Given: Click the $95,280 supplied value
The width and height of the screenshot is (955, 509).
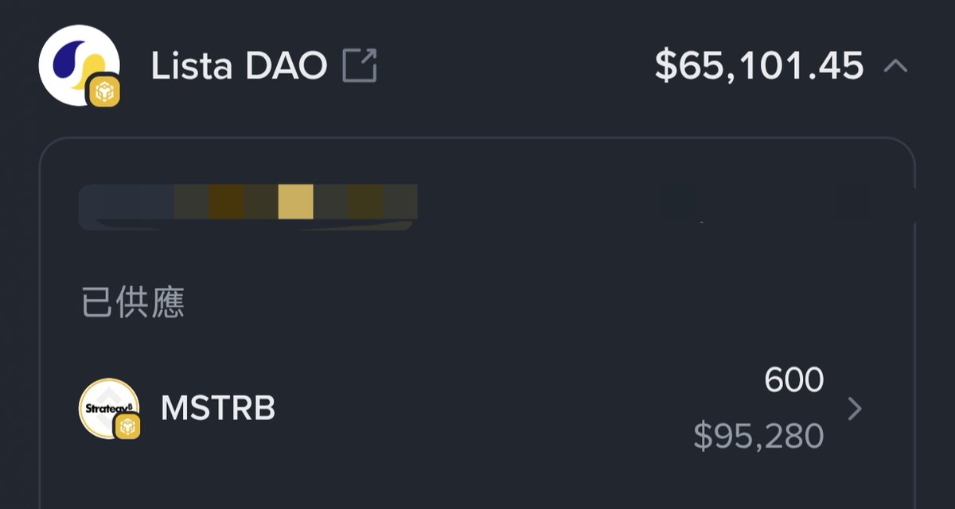Looking at the screenshot, I should click(758, 437).
